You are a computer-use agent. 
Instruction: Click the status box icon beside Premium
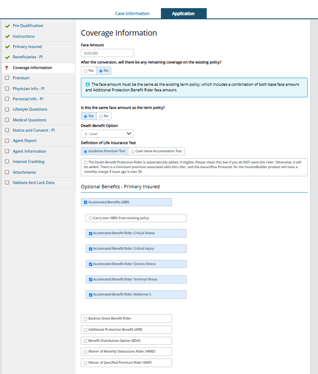[7, 78]
